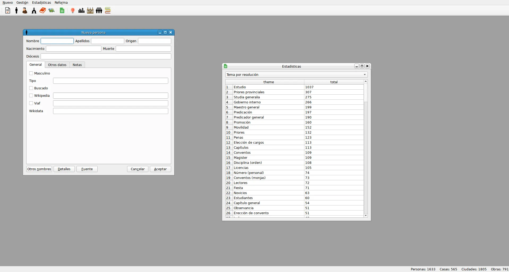Switch to the Otros datos tab
Image resolution: width=509 pixels, height=272 pixels.
(57, 65)
